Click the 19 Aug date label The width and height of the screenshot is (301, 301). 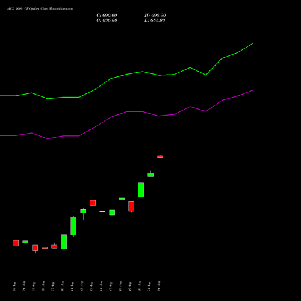click(x=130, y=287)
